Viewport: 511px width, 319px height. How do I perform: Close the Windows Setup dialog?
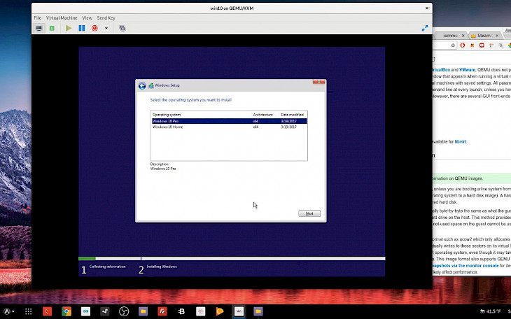[318, 82]
